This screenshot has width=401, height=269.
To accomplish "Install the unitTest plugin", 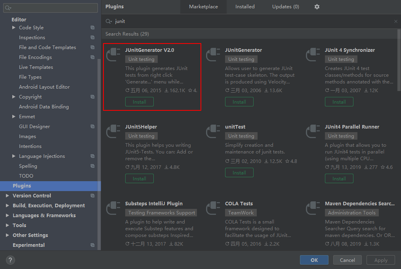I will coord(239,172).
